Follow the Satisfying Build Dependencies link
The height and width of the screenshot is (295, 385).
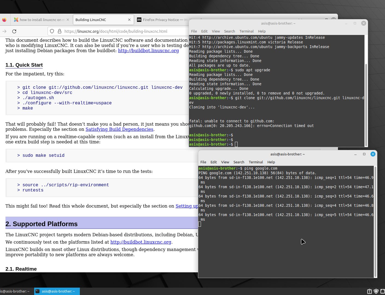click(x=119, y=129)
